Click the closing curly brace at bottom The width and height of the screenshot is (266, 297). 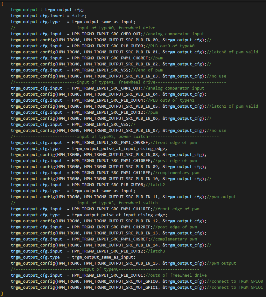coord(3,293)
